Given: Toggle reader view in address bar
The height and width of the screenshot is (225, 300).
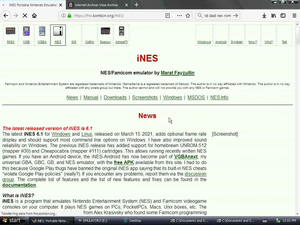Looking at the screenshot, I should (x=167, y=16).
